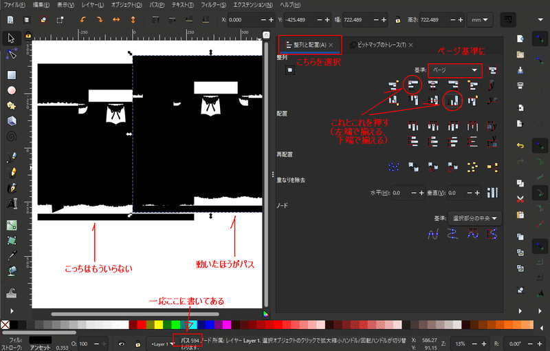Increase X position with plus button
This screenshot has width=550, height=351.
click(x=271, y=20)
